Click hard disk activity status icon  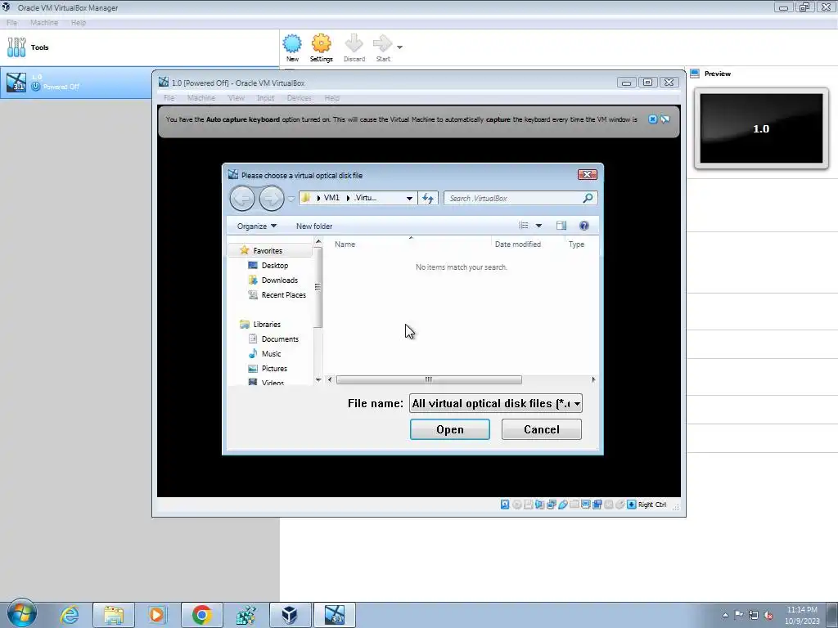(x=505, y=505)
